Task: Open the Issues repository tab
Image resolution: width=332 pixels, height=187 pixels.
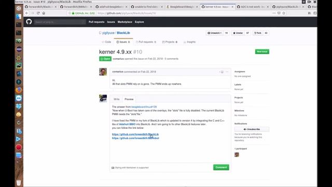Action: click(x=123, y=42)
